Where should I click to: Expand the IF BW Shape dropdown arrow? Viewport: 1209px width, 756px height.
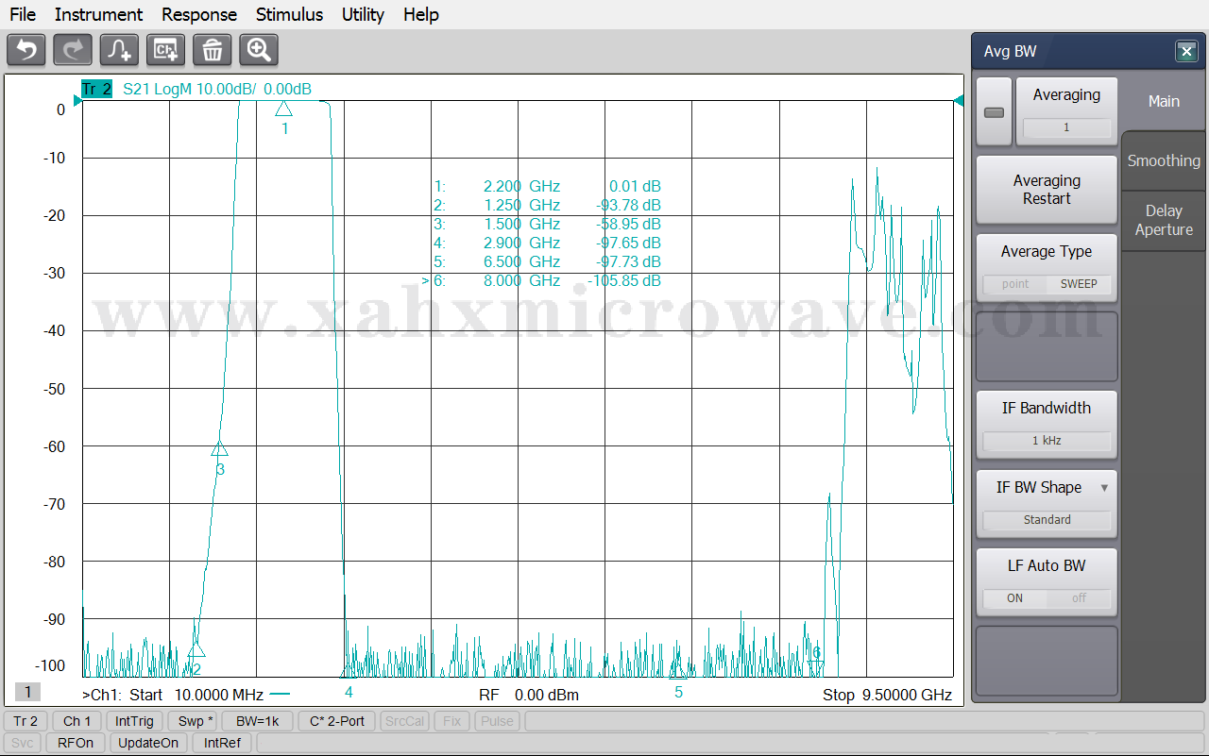pos(1104,488)
